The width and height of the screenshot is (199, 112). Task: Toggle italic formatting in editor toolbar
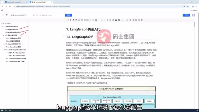click(73, 20)
